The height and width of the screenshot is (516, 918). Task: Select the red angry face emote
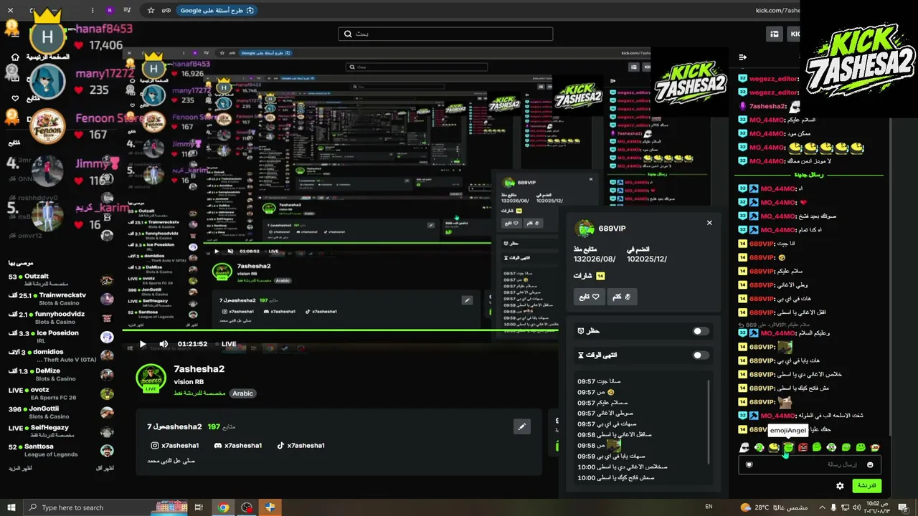(x=803, y=447)
